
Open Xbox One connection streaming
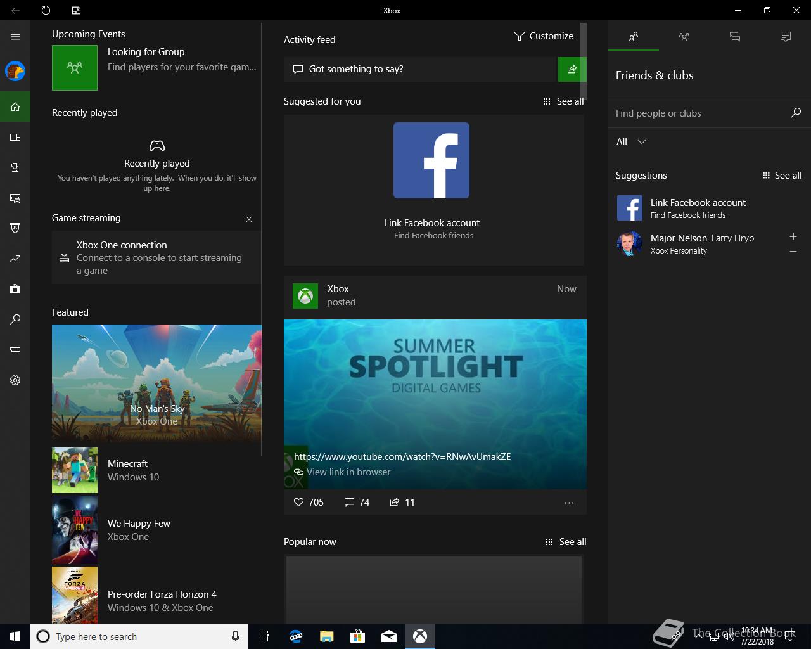tap(156, 257)
